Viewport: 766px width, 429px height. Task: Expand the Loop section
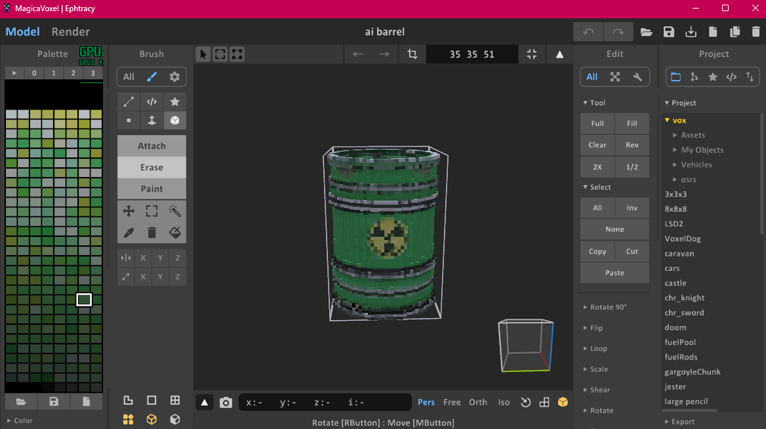click(x=595, y=348)
